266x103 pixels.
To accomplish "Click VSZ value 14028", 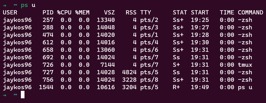I will (106, 73).
